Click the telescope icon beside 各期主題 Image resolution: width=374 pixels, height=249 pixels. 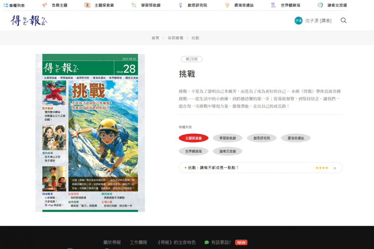45,5
